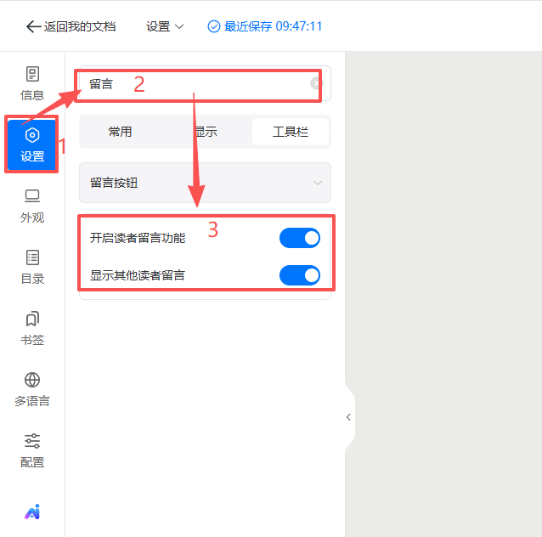Viewport: 542px width, 537px height.
Task: Open the 外观 appearance panel
Action: (32, 206)
